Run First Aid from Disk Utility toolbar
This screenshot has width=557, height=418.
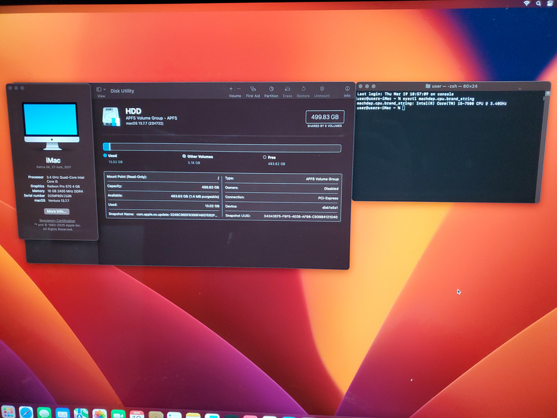(x=253, y=89)
